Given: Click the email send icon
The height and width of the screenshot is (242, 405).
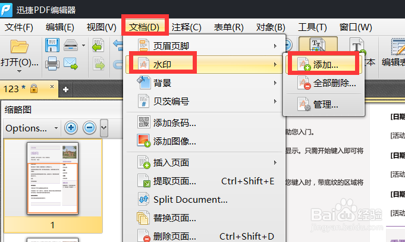Looking at the screenshot, I should [71, 64].
